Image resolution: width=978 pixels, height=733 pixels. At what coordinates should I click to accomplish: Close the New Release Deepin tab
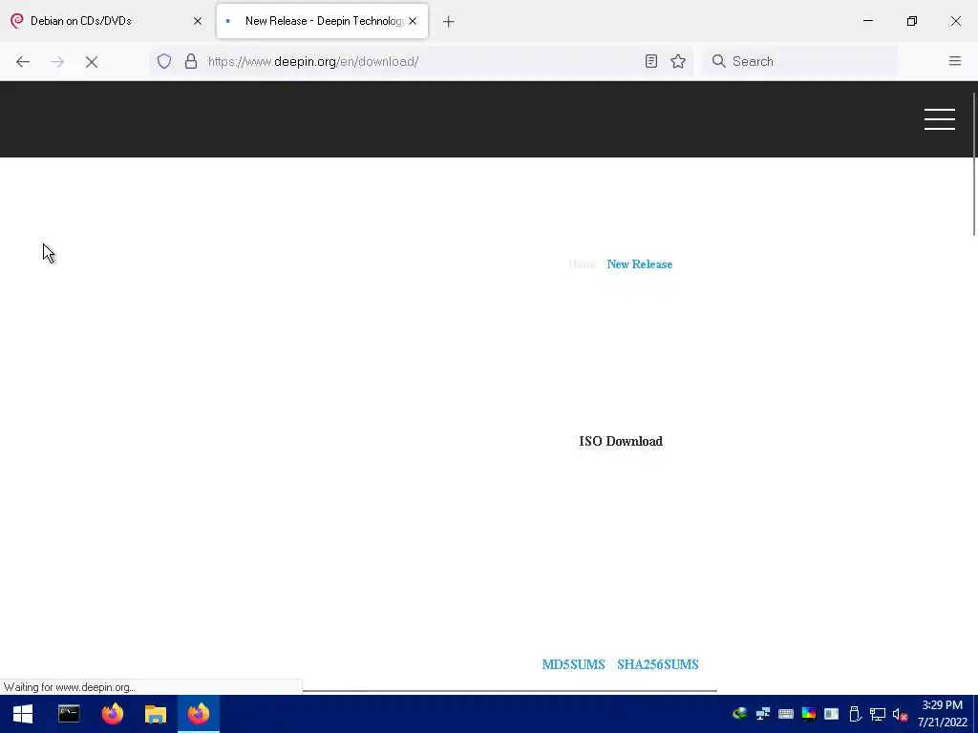click(413, 21)
